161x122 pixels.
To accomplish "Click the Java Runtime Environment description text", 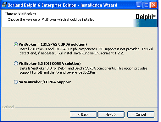I will coord(86,51).
